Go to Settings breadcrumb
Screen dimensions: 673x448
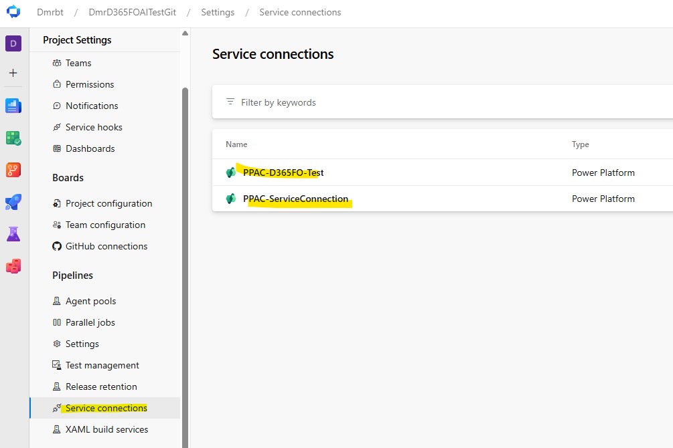(218, 13)
